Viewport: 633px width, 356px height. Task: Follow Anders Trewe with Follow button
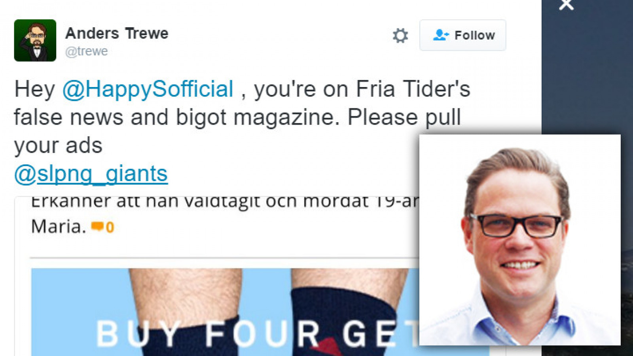(x=462, y=35)
